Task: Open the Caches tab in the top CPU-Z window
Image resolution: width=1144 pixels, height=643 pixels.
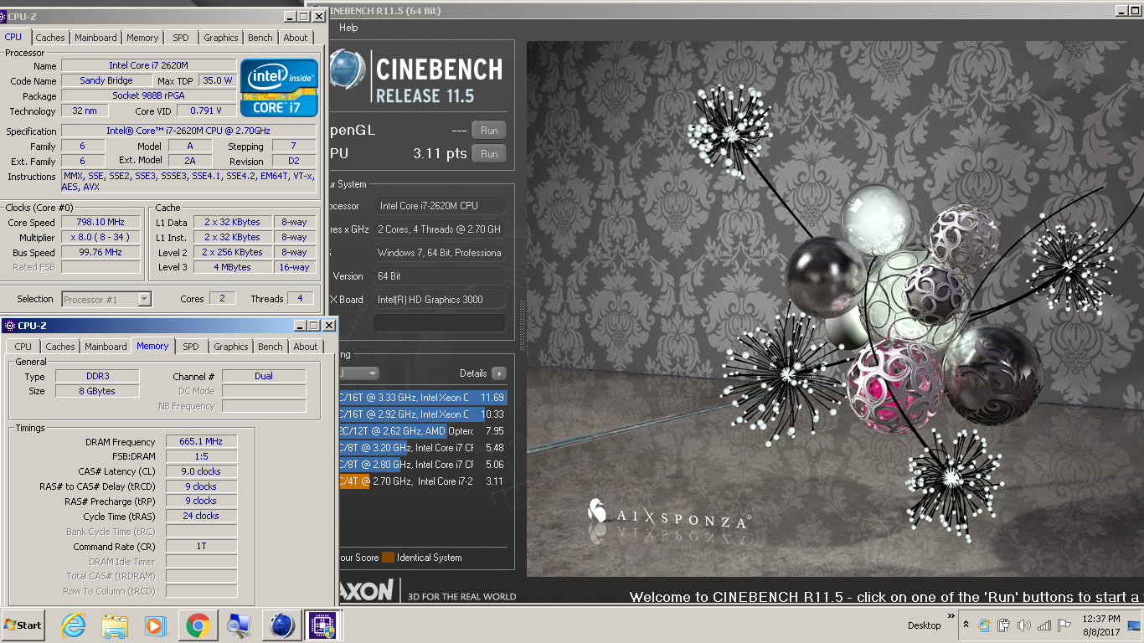Action: pyautogui.click(x=50, y=38)
